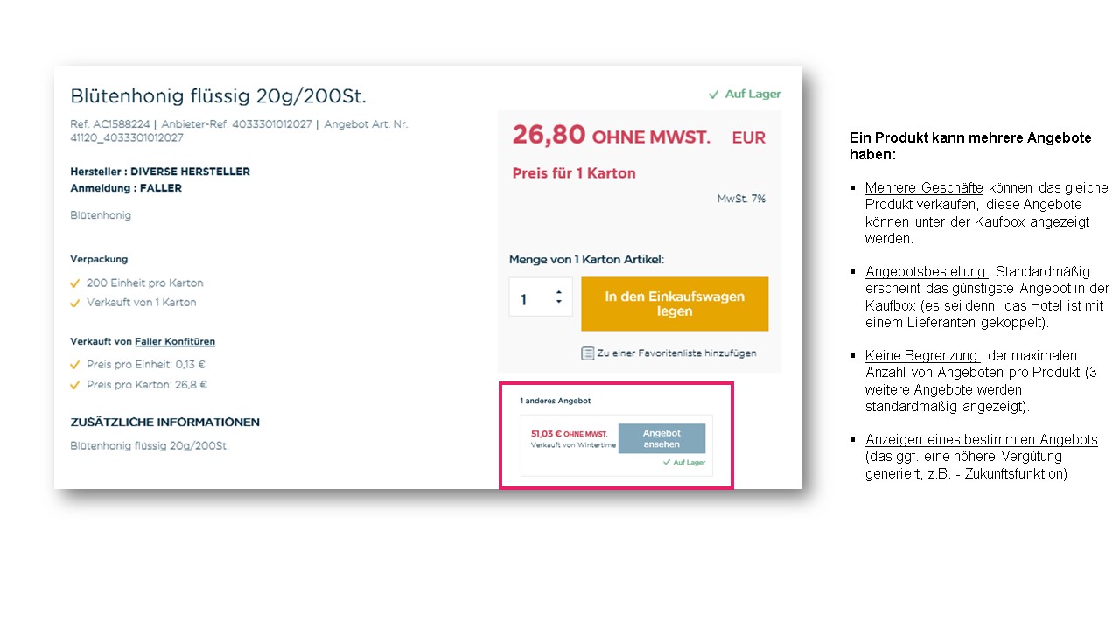Image resolution: width=1120 pixels, height=630 pixels.
Task: Click underlined Mehrere Geschäfte text
Action: 924,188
